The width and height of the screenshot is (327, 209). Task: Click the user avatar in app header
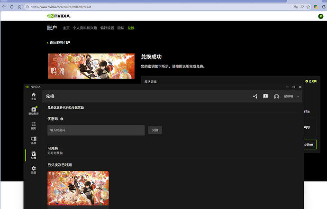277,96
